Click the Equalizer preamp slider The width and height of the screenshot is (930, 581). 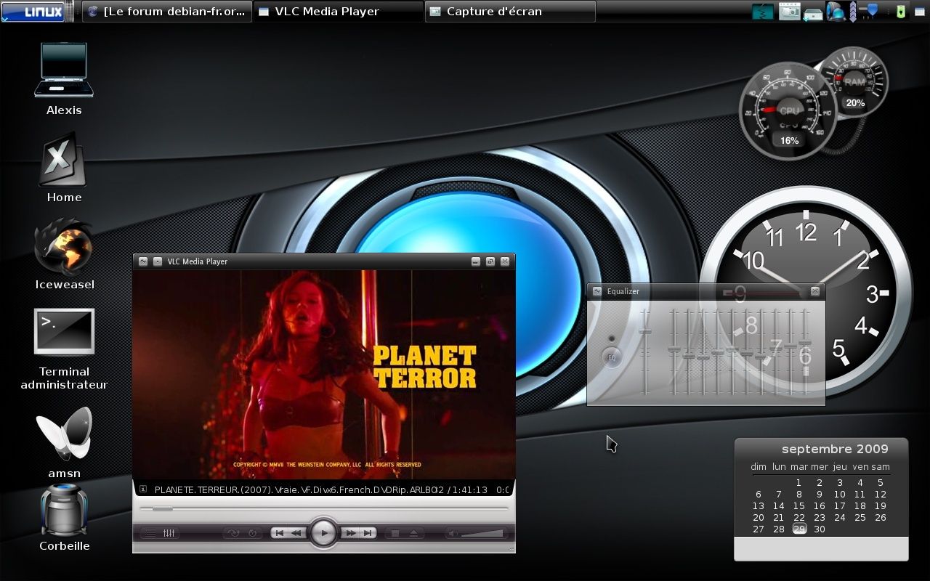tap(645, 352)
